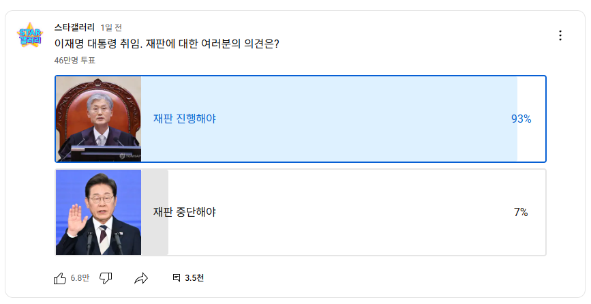591x304 pixels.
Task: Like the post with thumbs-up icon
Action: click(x=60, y=278)
